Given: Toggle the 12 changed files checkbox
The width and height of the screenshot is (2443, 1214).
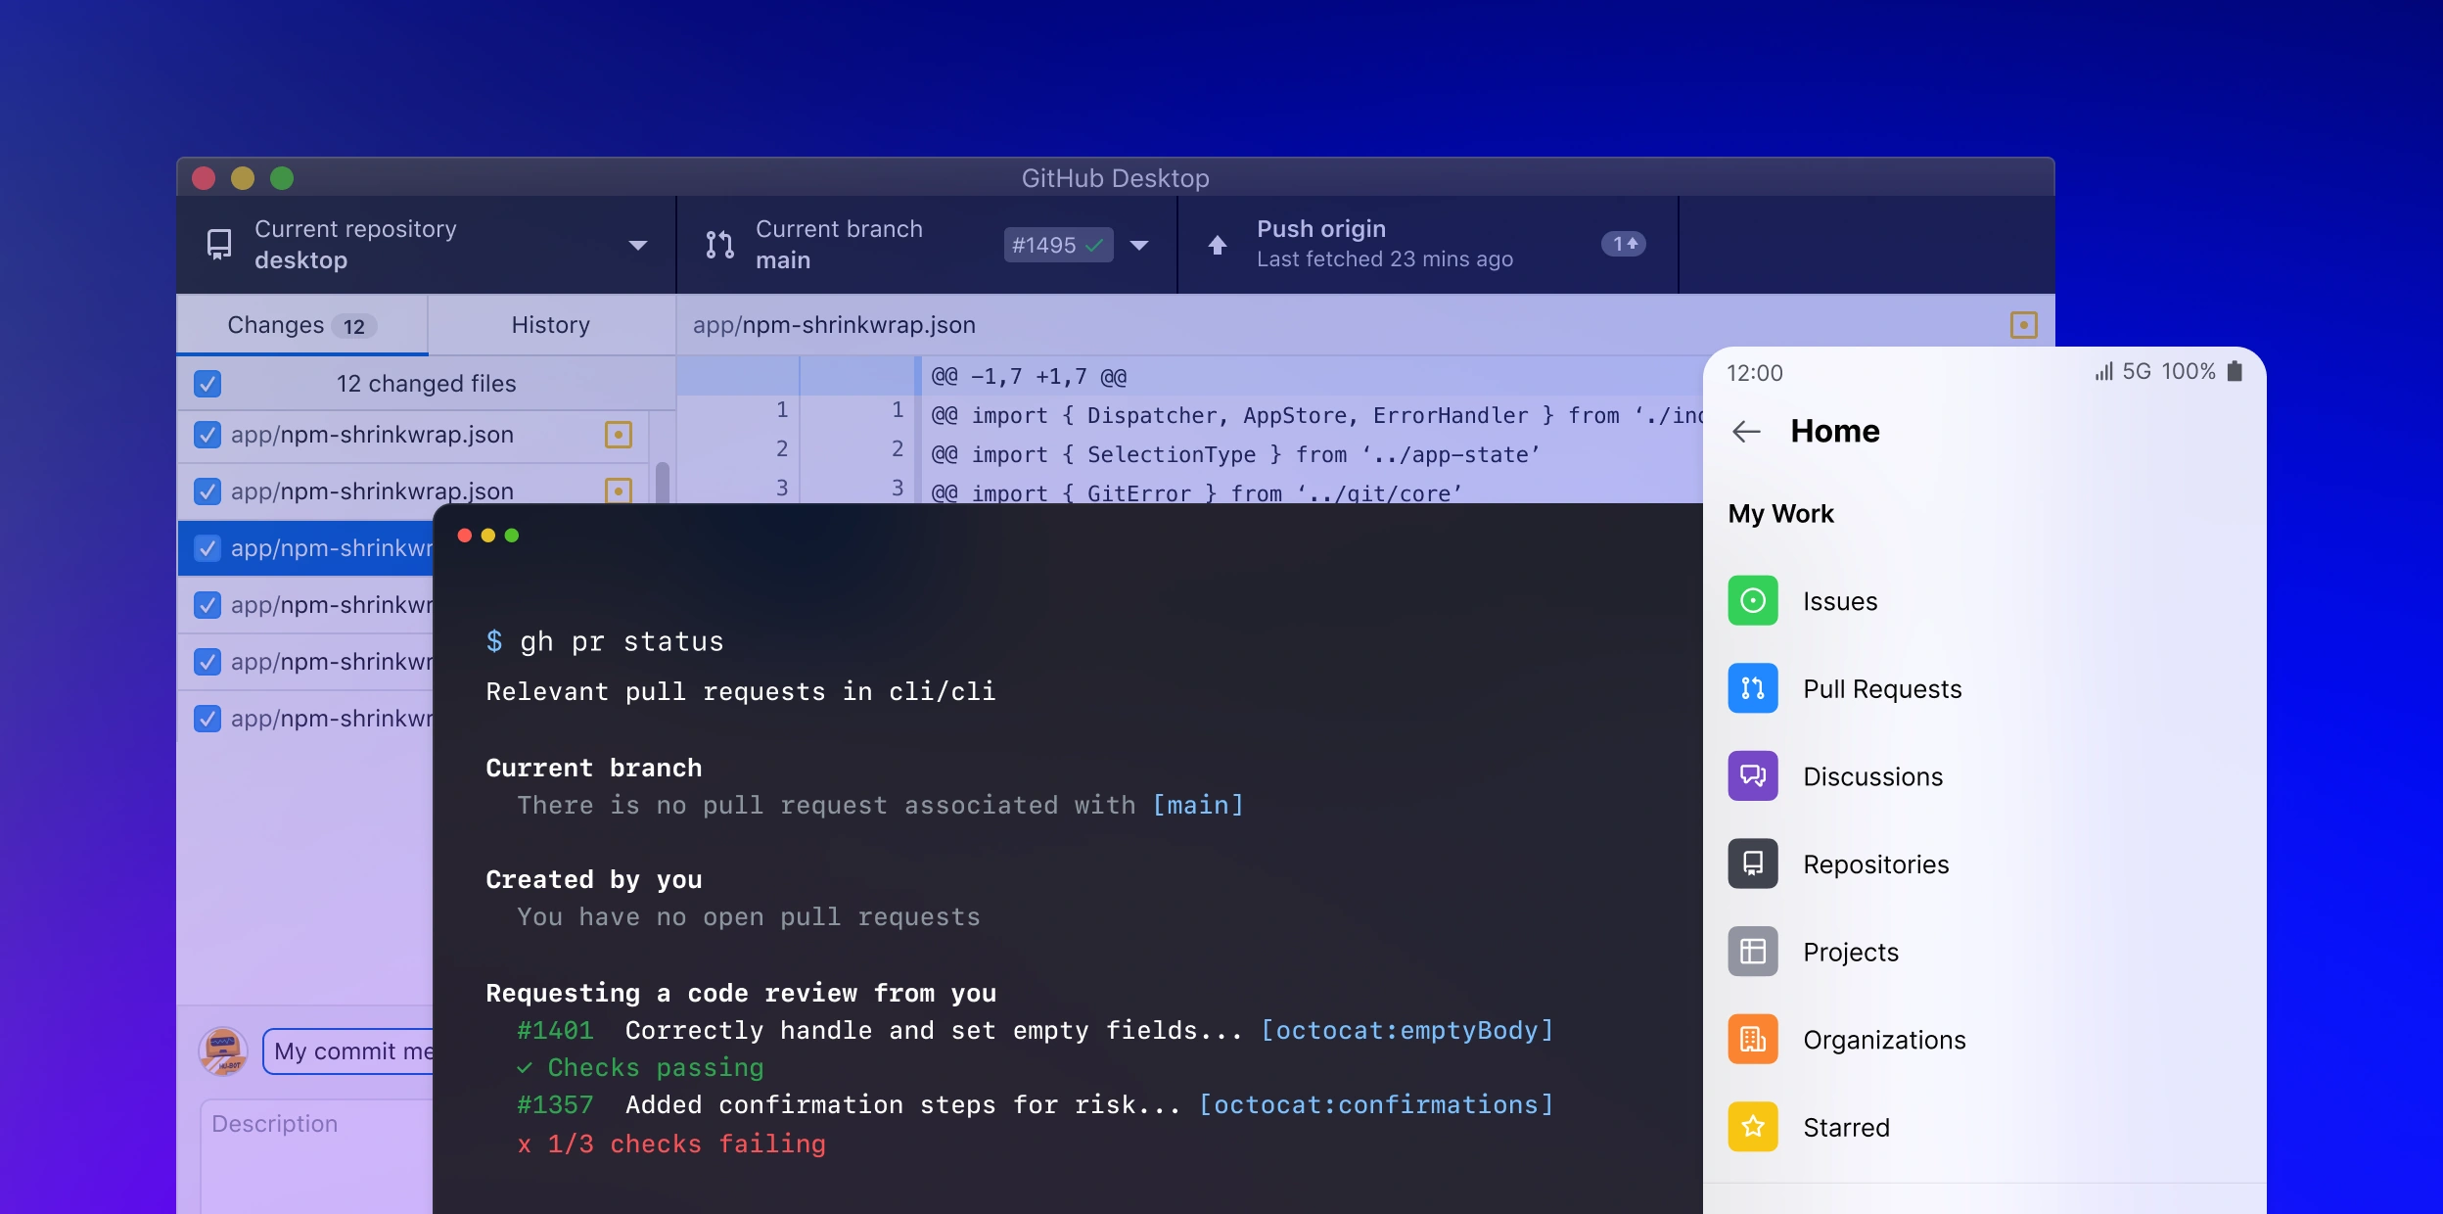Looking at the screenshot, I should point(207,383).
